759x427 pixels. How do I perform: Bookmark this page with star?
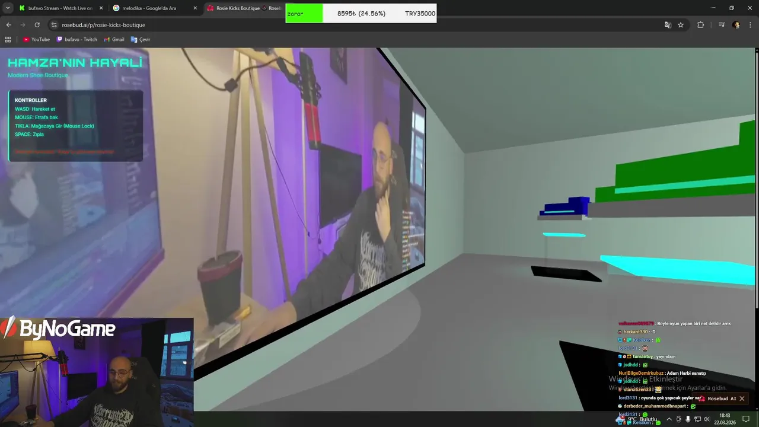click(x=681, y=25)
